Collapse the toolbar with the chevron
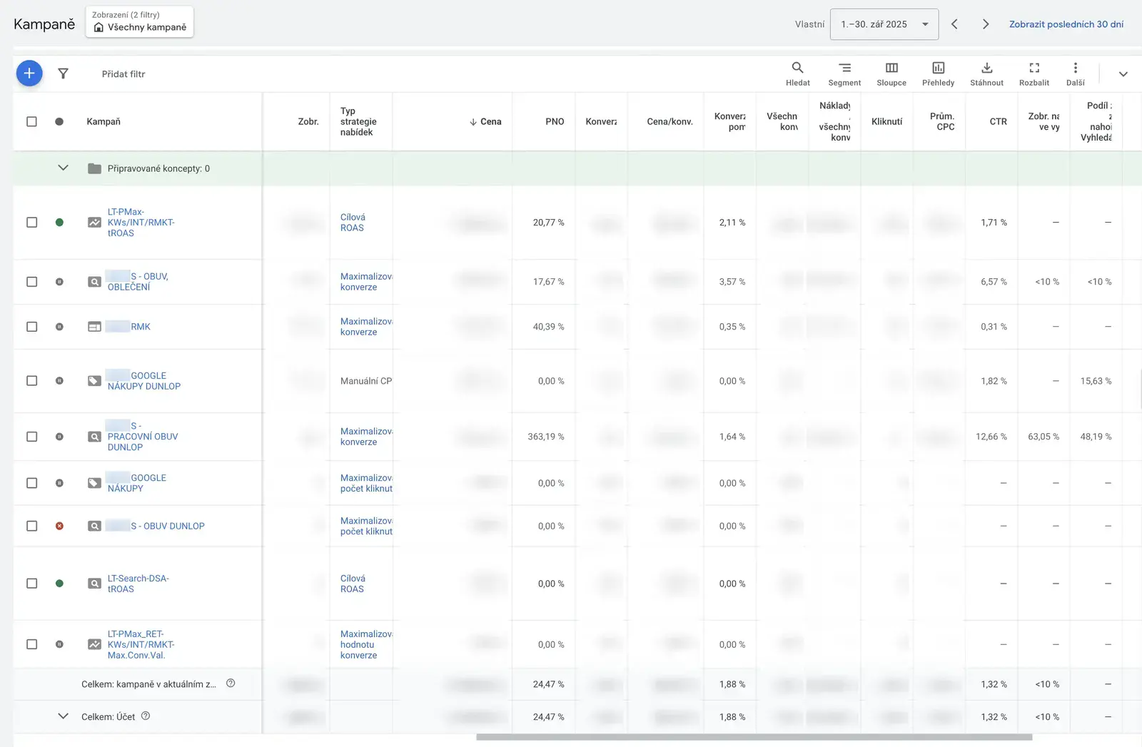This screenshot has width=1142, height=747. pos(1123,73)
